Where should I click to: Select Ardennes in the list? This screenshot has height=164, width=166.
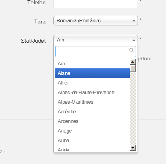coord(93,121)
